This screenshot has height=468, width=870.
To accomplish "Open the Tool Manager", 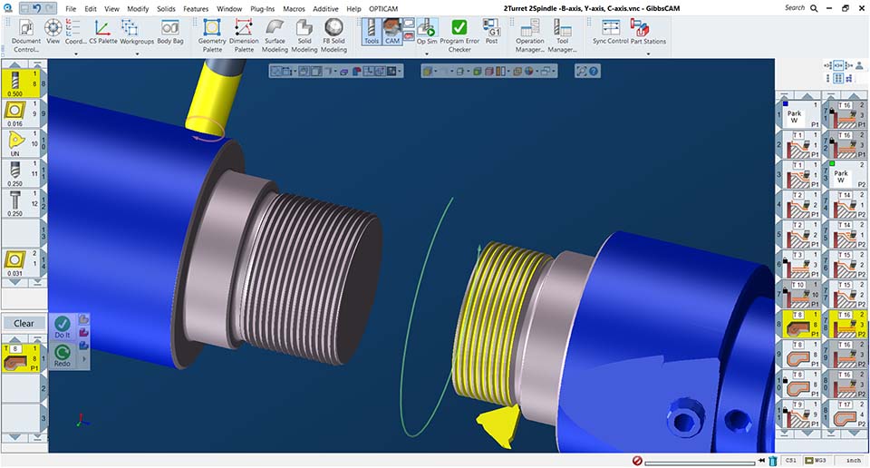I will [562, 35].
